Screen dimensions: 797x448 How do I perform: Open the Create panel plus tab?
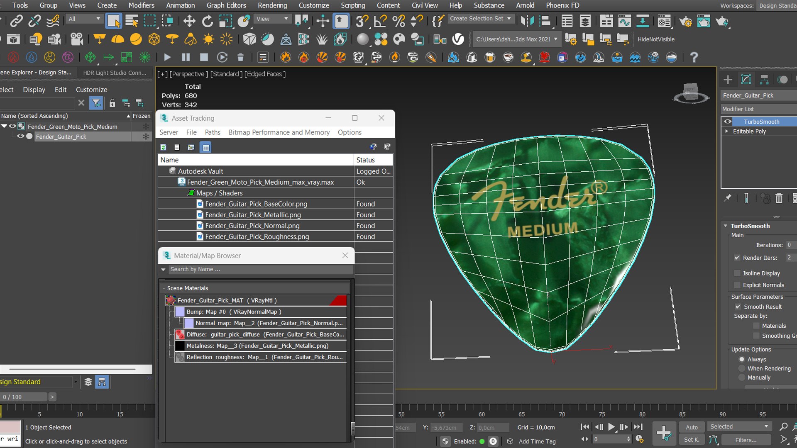pyautogui.click(x=728, y=79)
